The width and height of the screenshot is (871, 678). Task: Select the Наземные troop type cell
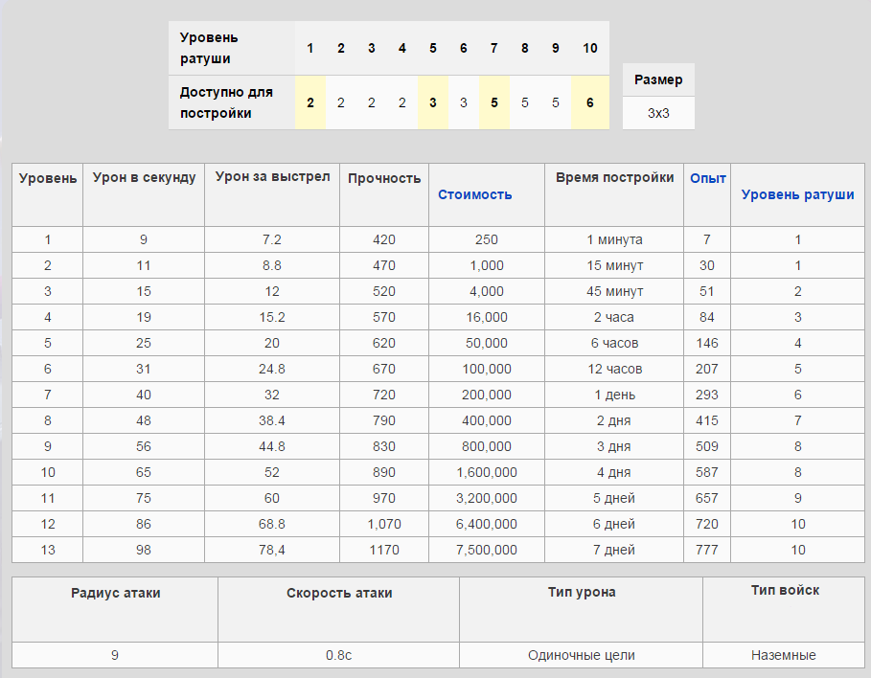coord(784,655)
